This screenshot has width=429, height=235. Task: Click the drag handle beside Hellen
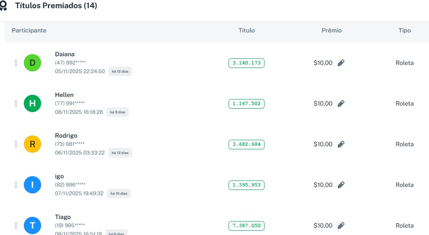click(16, 103)
